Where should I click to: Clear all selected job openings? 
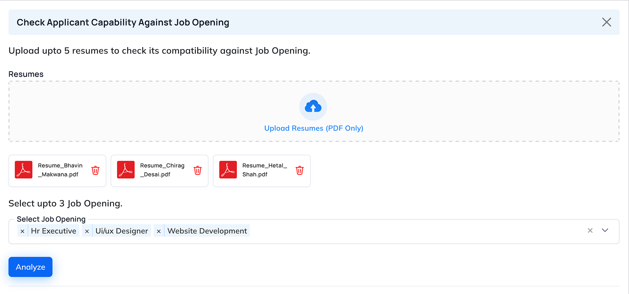point(590,231)
